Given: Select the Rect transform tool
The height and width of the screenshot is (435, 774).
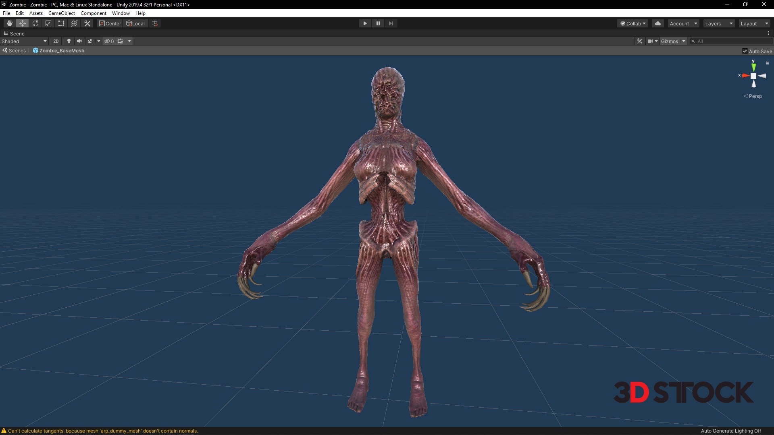Looking at the screenshot, I should pos(61,23).
